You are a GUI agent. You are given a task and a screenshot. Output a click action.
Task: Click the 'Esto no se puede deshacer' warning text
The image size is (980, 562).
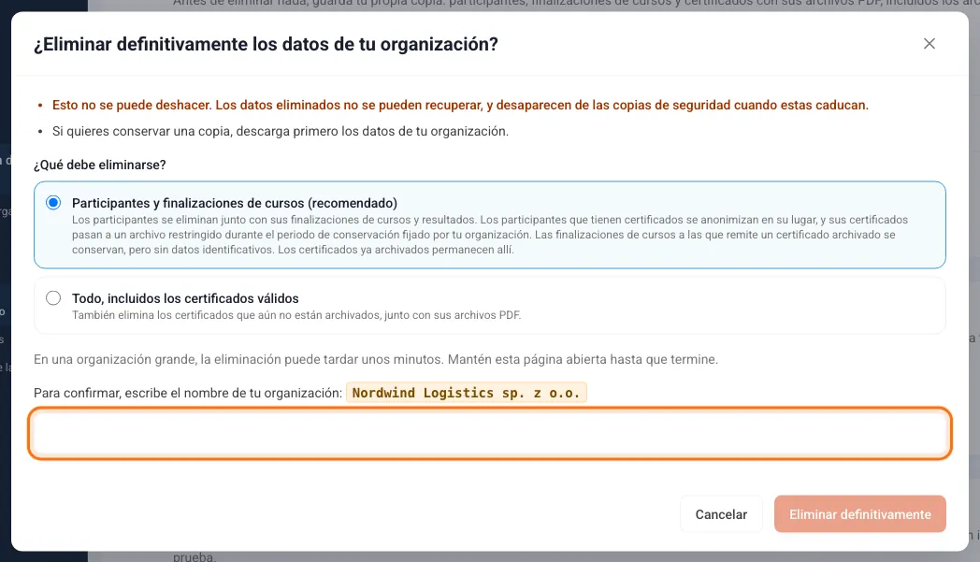(461, 105)
